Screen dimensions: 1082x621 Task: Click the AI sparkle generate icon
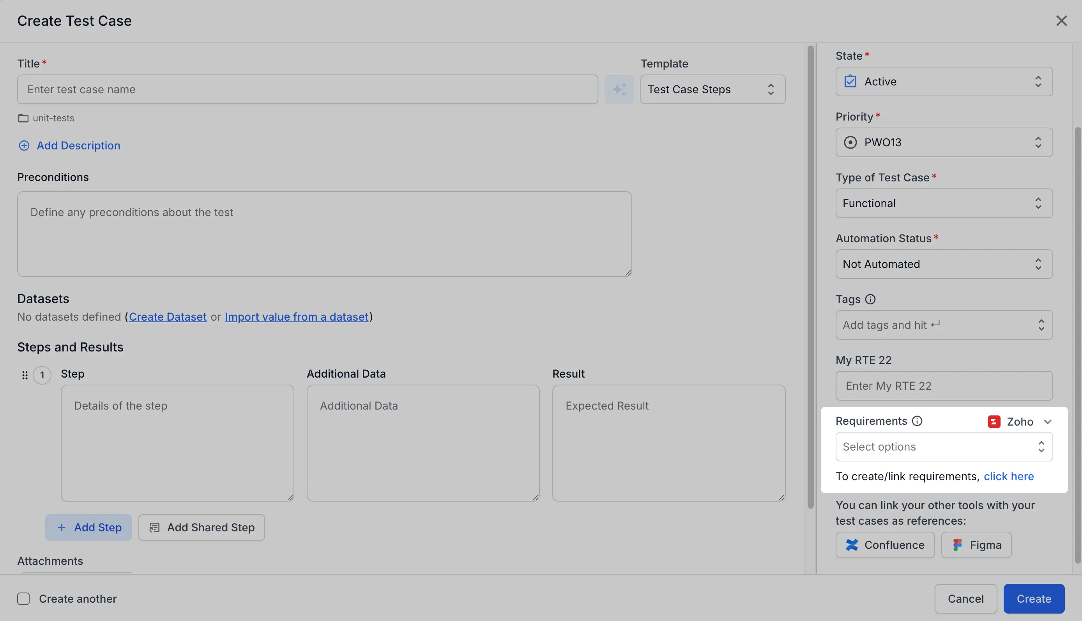tap(619, 89)
